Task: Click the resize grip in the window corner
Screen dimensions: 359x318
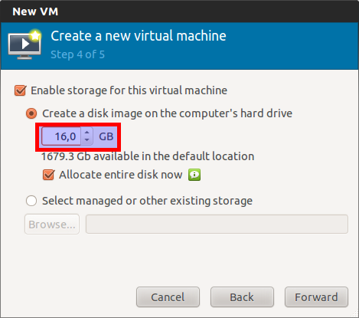Action: point(354,313)
